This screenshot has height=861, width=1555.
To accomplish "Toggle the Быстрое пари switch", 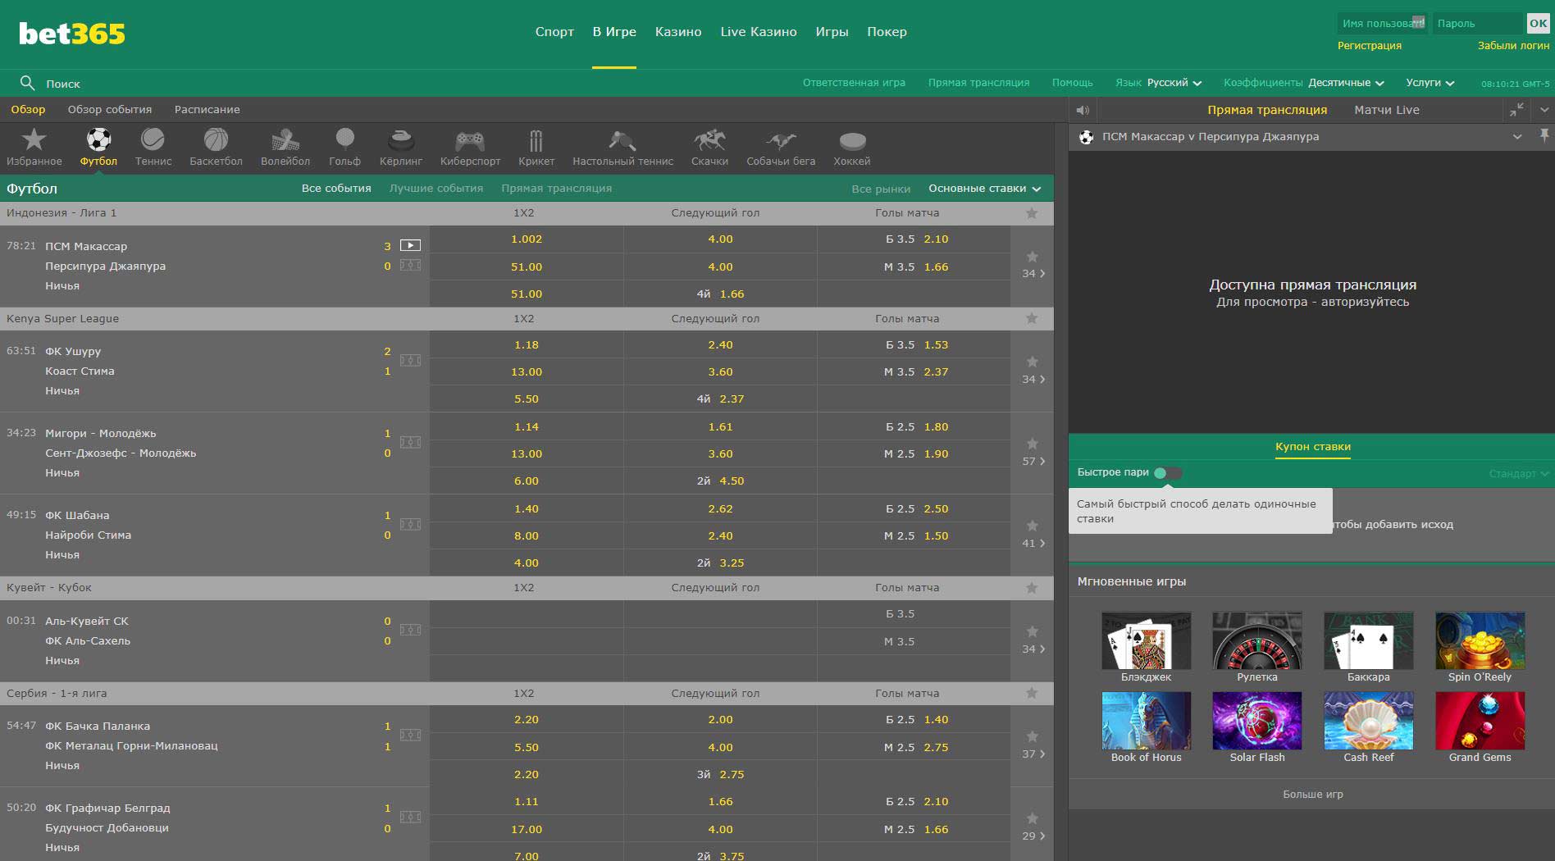I will coord(1168,473).
